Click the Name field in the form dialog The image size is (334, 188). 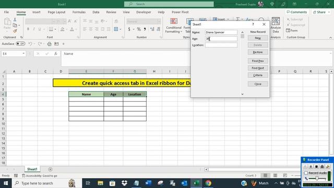click(221, 32)
